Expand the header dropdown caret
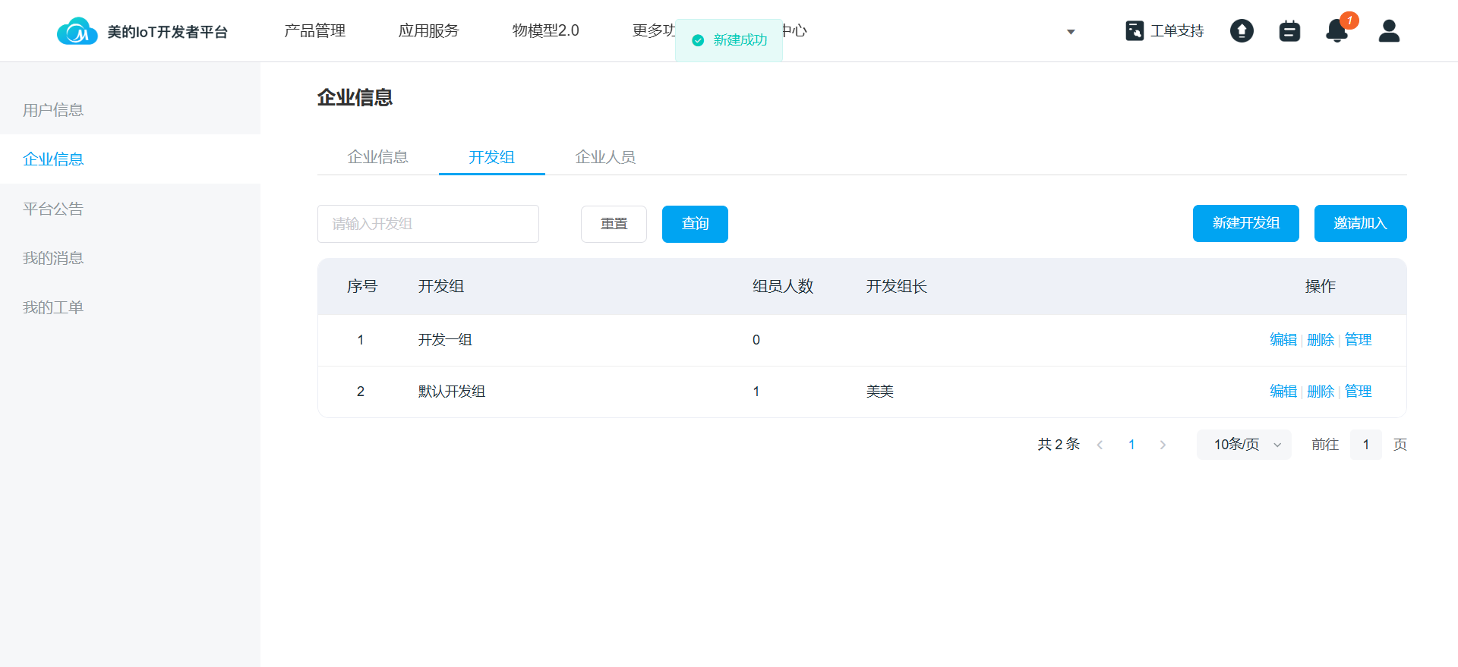The height and width of the screenshot is (667, 1458). click(1071, 32)
